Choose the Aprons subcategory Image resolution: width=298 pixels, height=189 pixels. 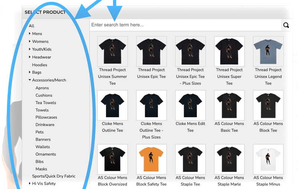click(42, 88)
